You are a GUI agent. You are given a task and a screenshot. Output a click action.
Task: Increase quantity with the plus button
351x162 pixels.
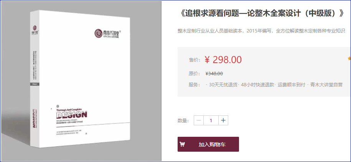(x=223, y=121)
